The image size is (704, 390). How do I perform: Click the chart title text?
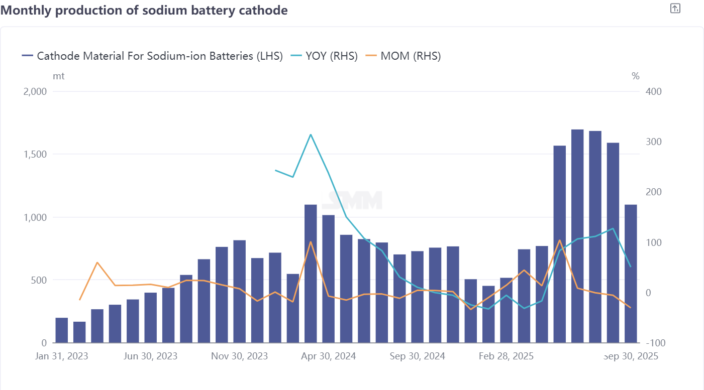click(x=144, y=10)
